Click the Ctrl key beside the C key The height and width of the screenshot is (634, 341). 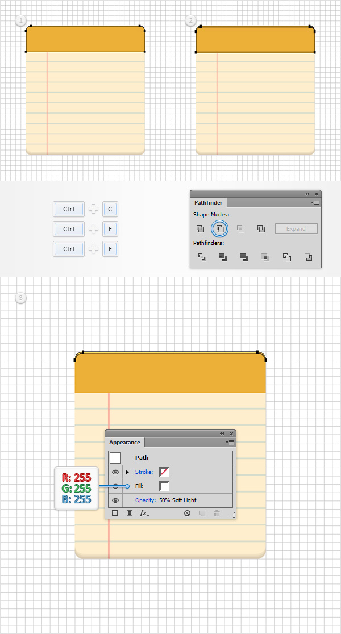(x=69, y=209)
